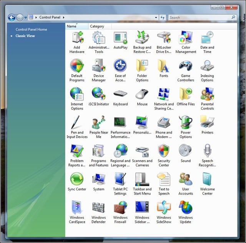The height and width of the screenshot is (243, 246).
Task: Open Programs and Features
Action: [99, 155]
